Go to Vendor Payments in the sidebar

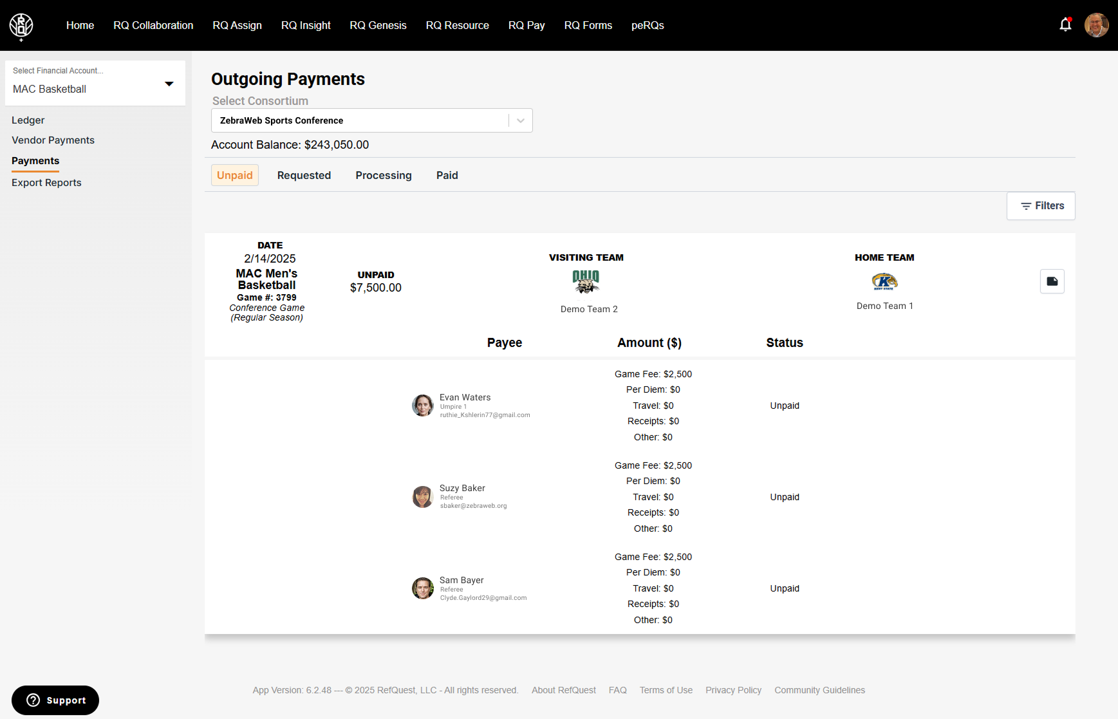(x=53, y=140)
